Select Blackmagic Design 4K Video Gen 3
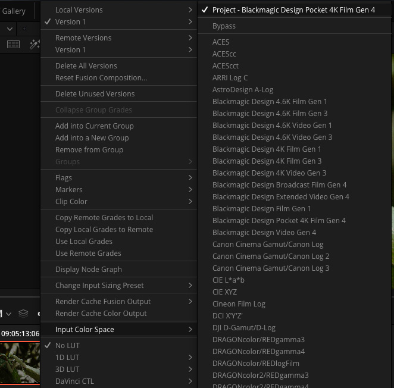394x388 pixels. click(294, 173)
